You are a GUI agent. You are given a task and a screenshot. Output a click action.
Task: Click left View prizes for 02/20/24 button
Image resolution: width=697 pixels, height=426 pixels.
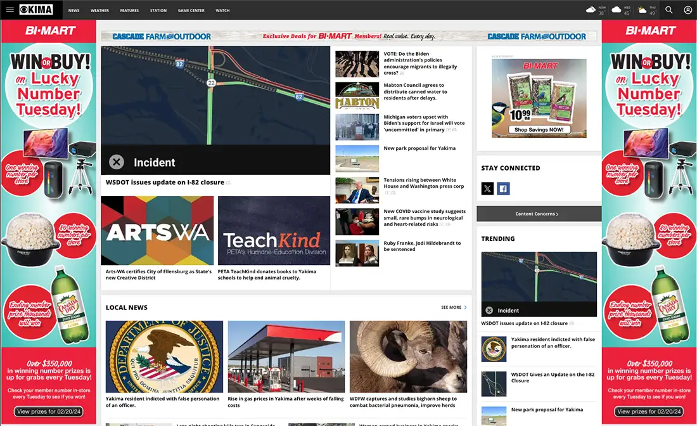(x=49, y=411)
